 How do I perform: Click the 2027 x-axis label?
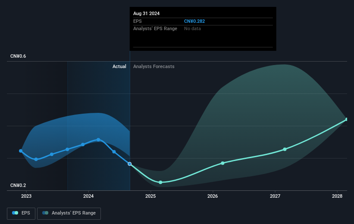(275, 196)
